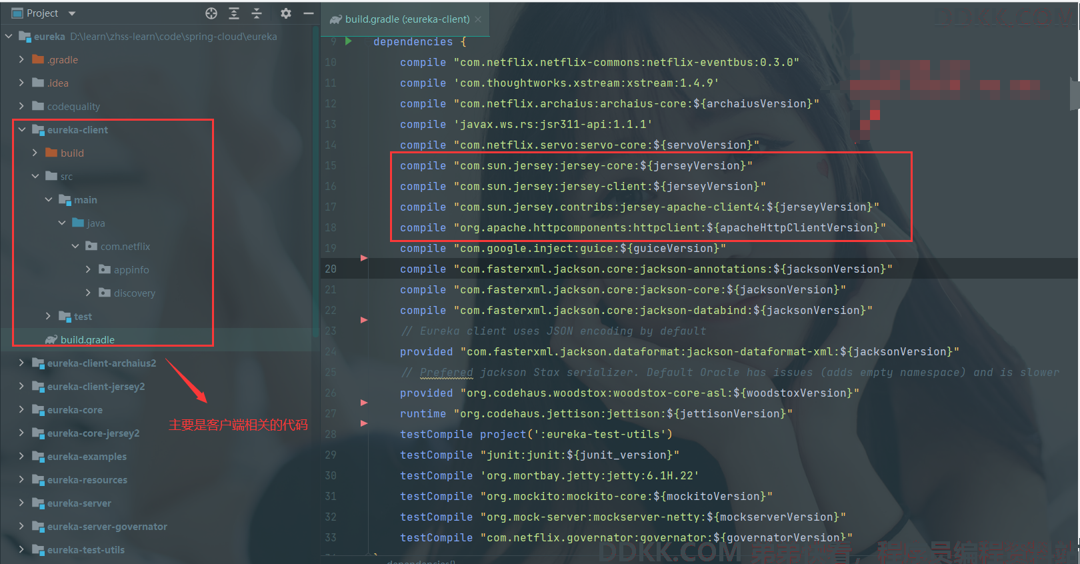
Task: Select the eureka-test-utils module
Action: (86, 550)
